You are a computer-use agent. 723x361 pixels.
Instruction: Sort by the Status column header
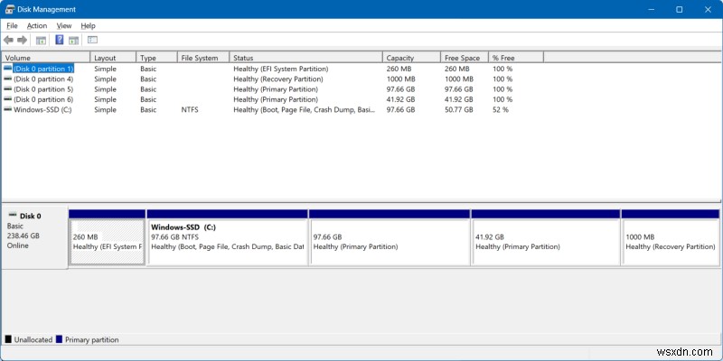pos(306,58)
